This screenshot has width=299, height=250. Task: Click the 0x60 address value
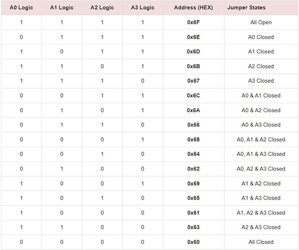pyautogui.click(x=193, y=242)
